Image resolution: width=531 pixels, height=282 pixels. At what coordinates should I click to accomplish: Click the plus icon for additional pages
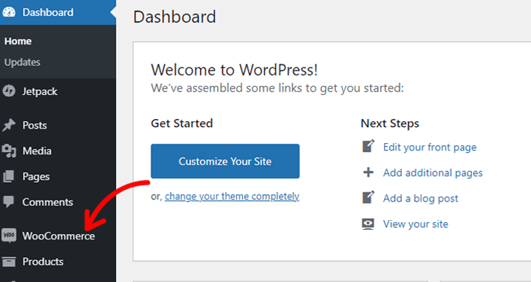tap(369, 173)
